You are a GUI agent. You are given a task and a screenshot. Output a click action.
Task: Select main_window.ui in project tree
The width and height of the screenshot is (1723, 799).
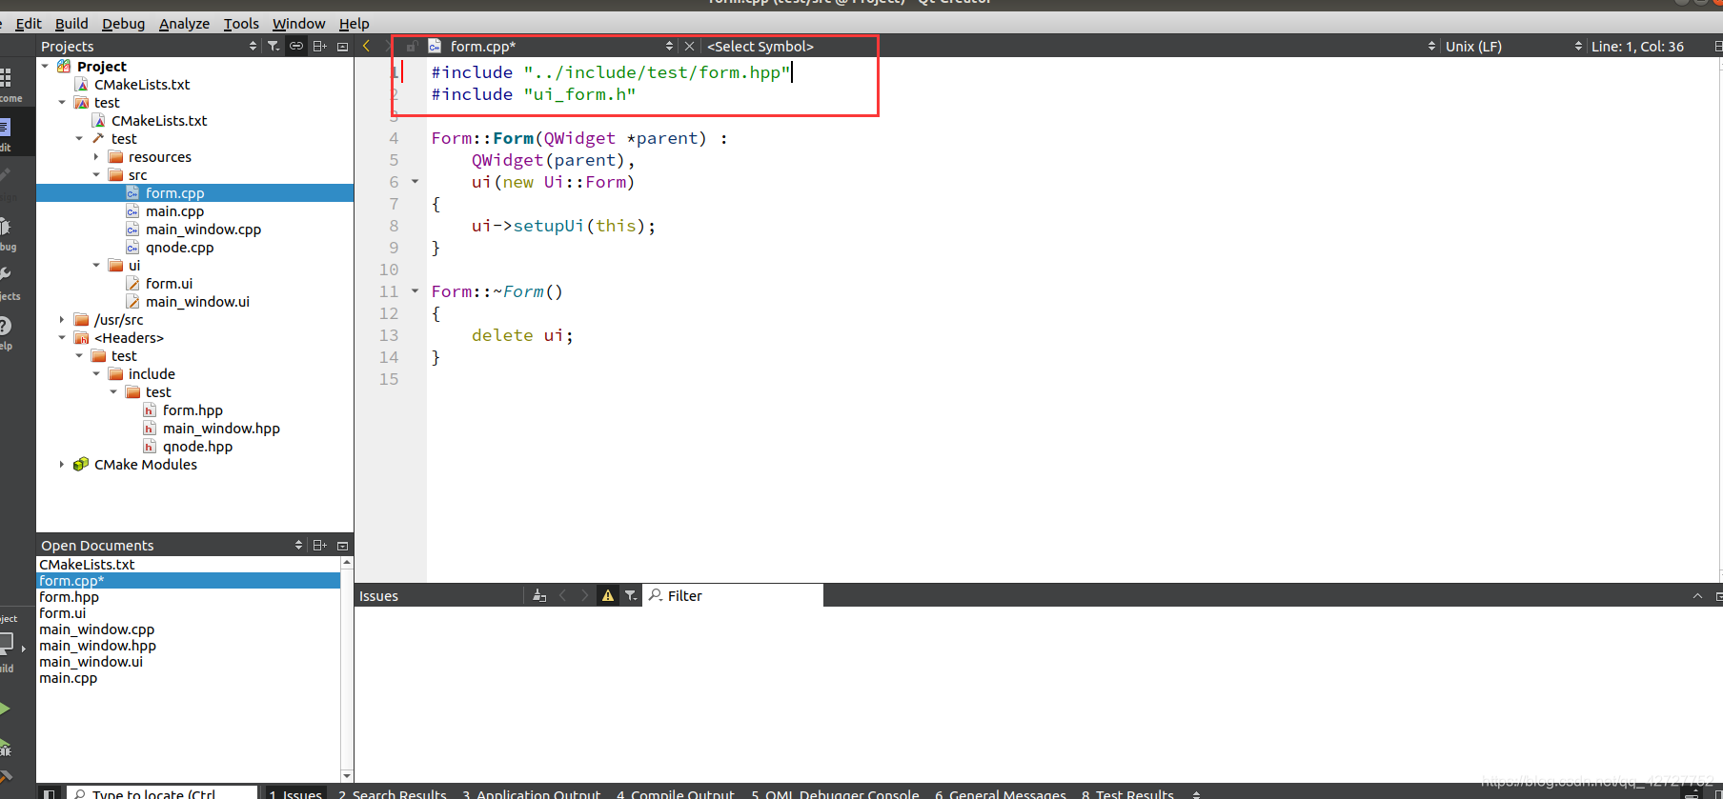click(197, 302)
